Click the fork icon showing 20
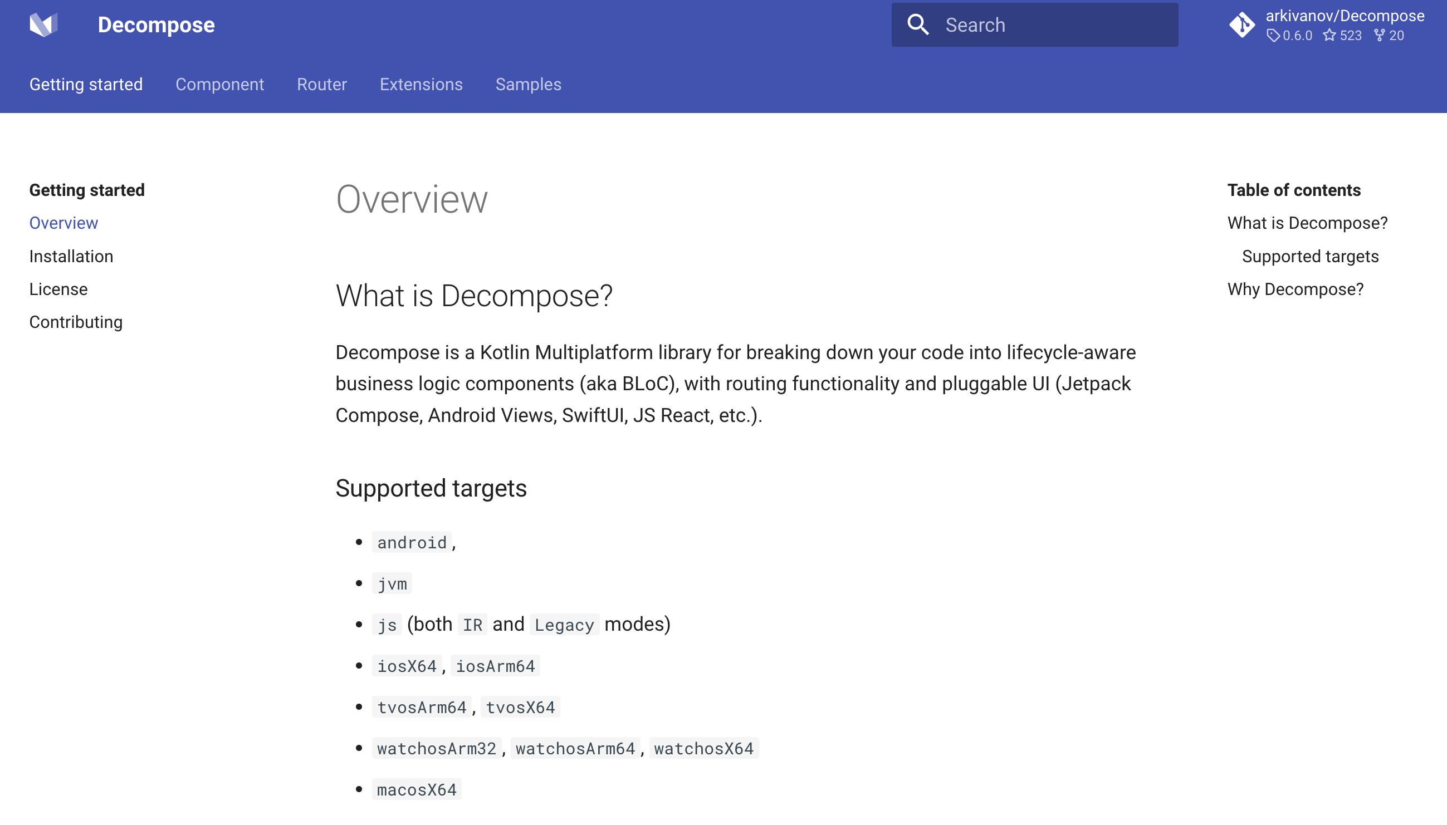 (x=1380, y=36)
